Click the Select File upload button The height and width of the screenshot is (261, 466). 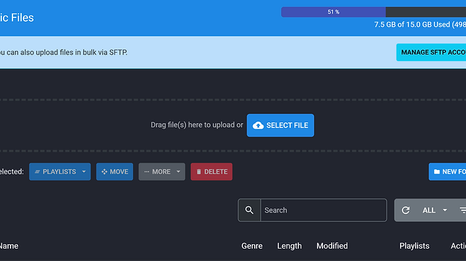click(x=280, y=125)
